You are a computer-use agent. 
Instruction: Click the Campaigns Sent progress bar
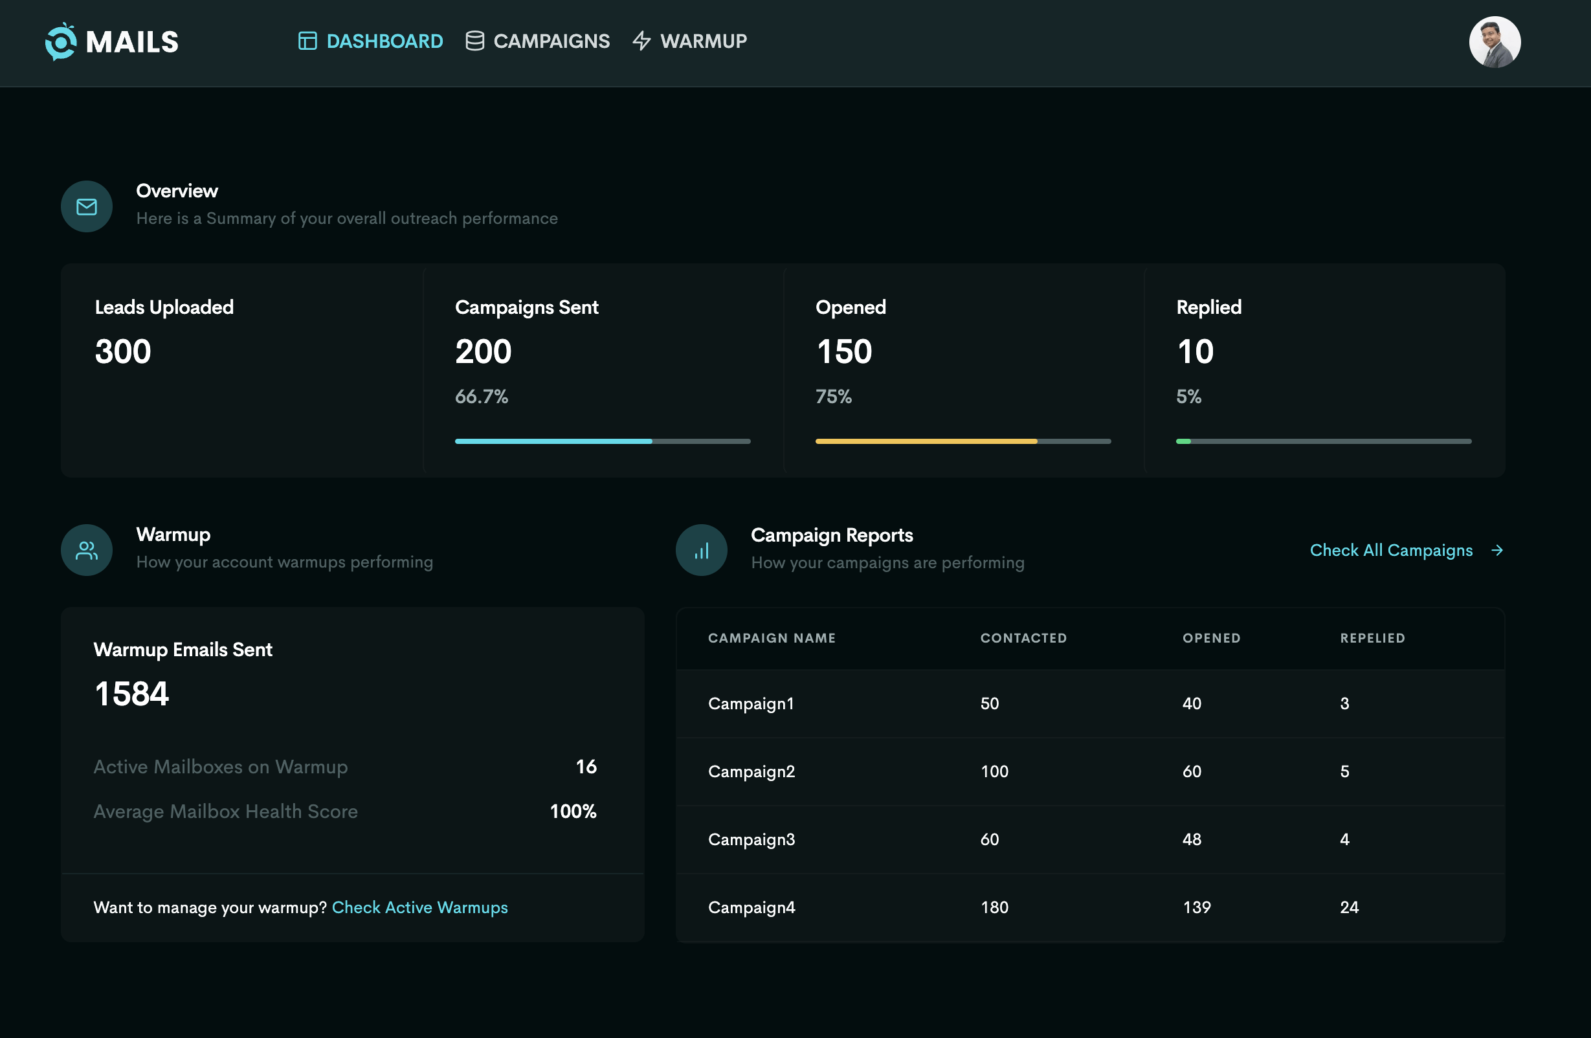coord(603,441)
